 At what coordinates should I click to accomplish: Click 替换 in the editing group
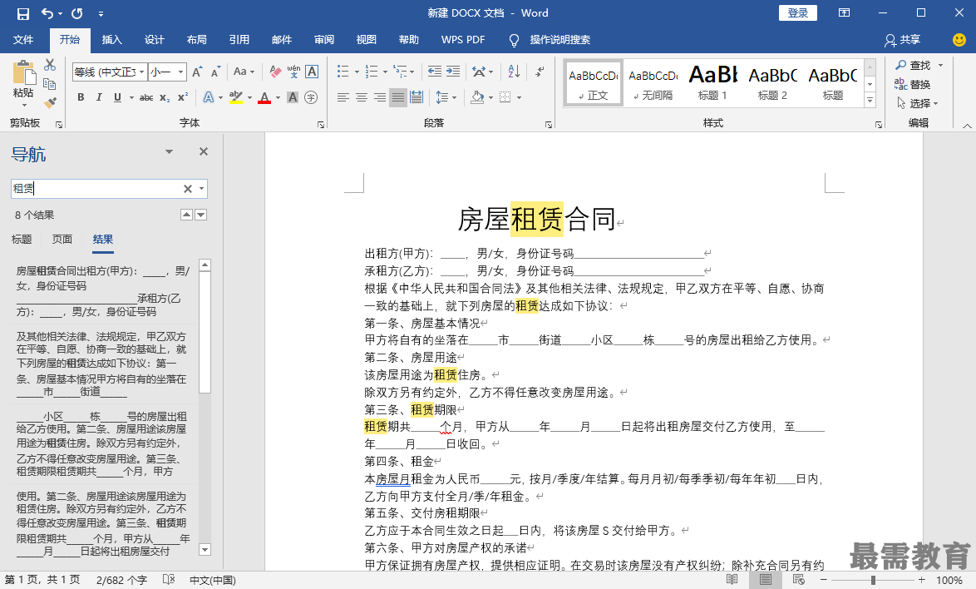click(913, 84)
